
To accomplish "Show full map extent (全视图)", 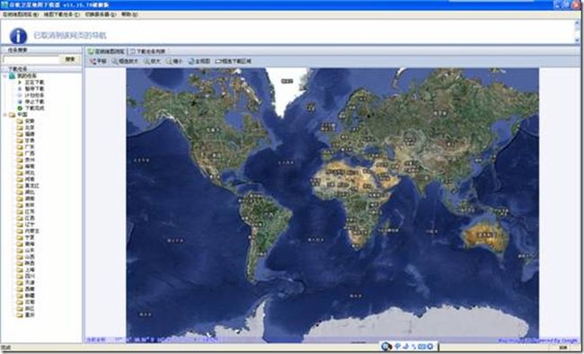I will point(199,61).
